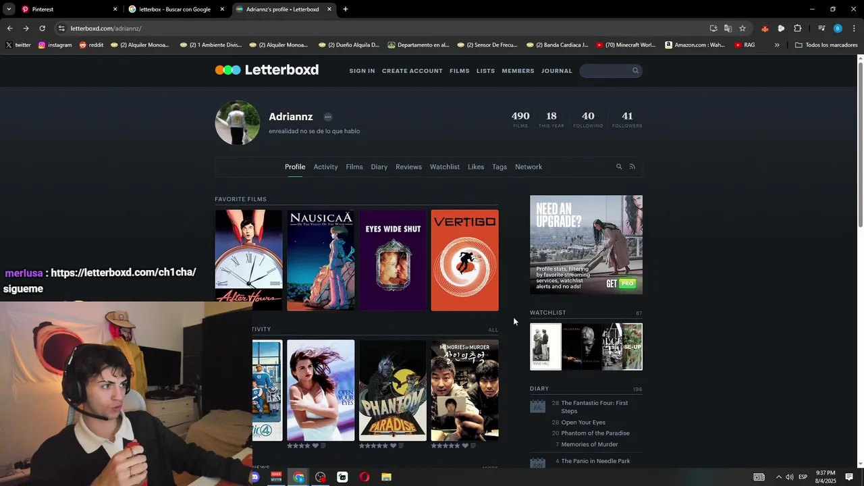Screen dimensions: 864x486
Task: Open the Vertigo poster
Action: [x=465, y=261]
